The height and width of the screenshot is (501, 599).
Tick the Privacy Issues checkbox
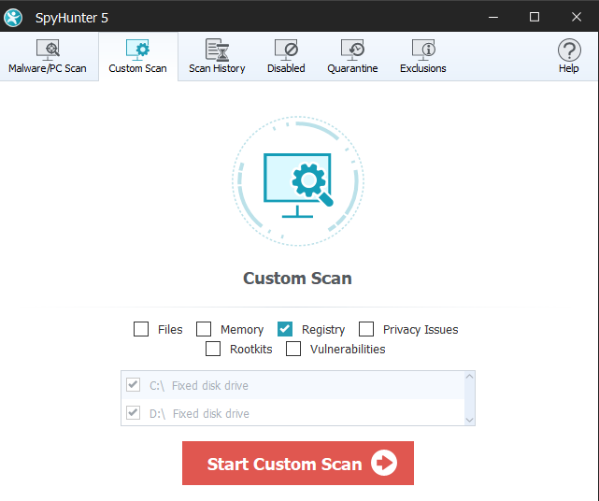366,329
